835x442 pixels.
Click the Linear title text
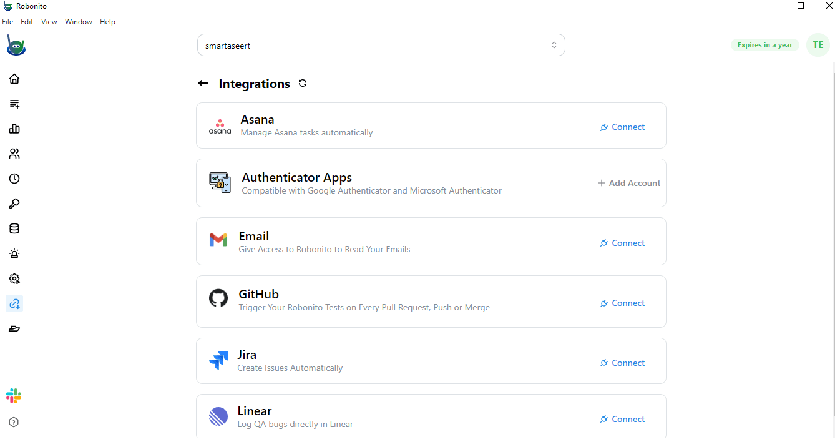[255, 411]
